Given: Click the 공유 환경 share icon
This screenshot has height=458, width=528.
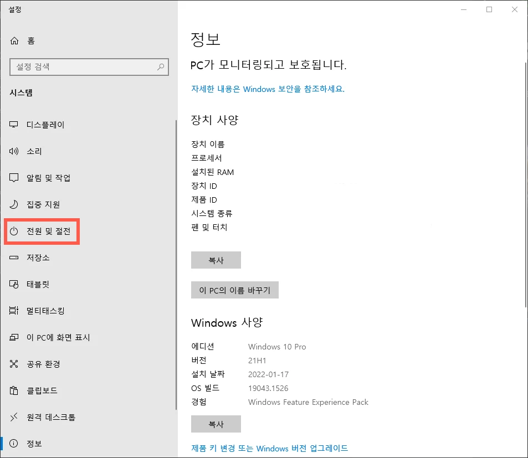Looking at the screenshot, I should pyautogui.click(x=14, y=364).
